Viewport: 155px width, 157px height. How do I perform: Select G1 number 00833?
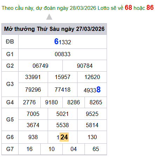pyautogui.click(x=62, y=54)
